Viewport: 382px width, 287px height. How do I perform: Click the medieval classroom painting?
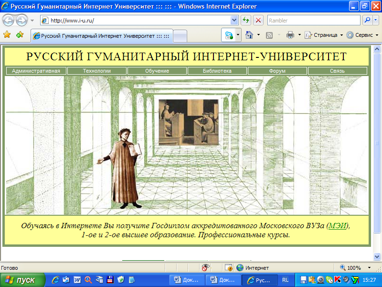pos(189,122)
